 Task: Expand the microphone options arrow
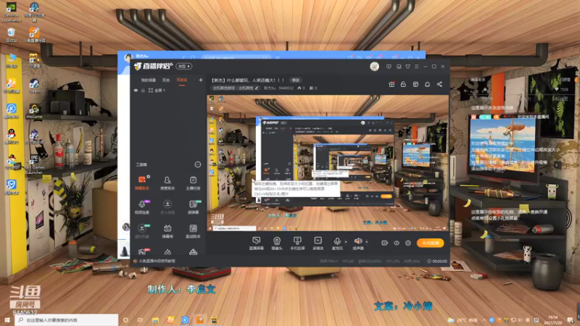[x=346, y=242]
